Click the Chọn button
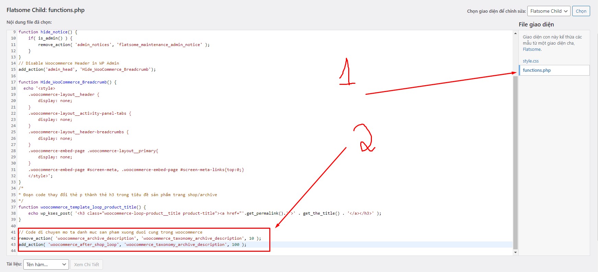The image size is (598, 272). [x=581, y=11]
